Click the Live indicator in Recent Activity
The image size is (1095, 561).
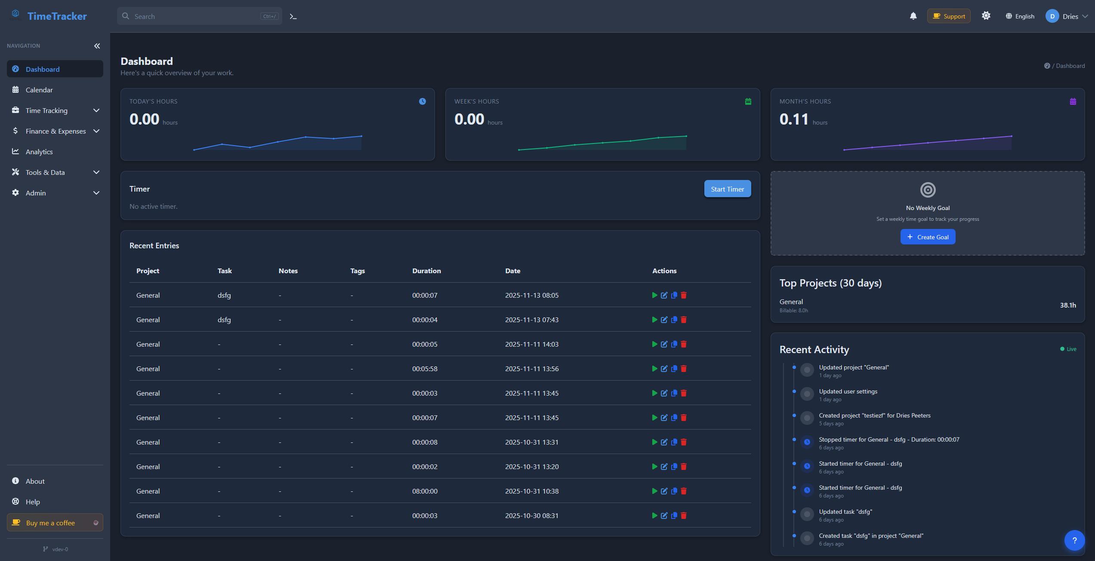point(1068,349)
